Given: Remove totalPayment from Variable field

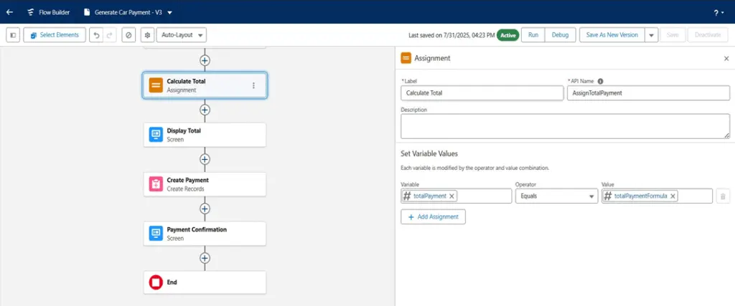Looking at the screenshot, I should (452, 196).
